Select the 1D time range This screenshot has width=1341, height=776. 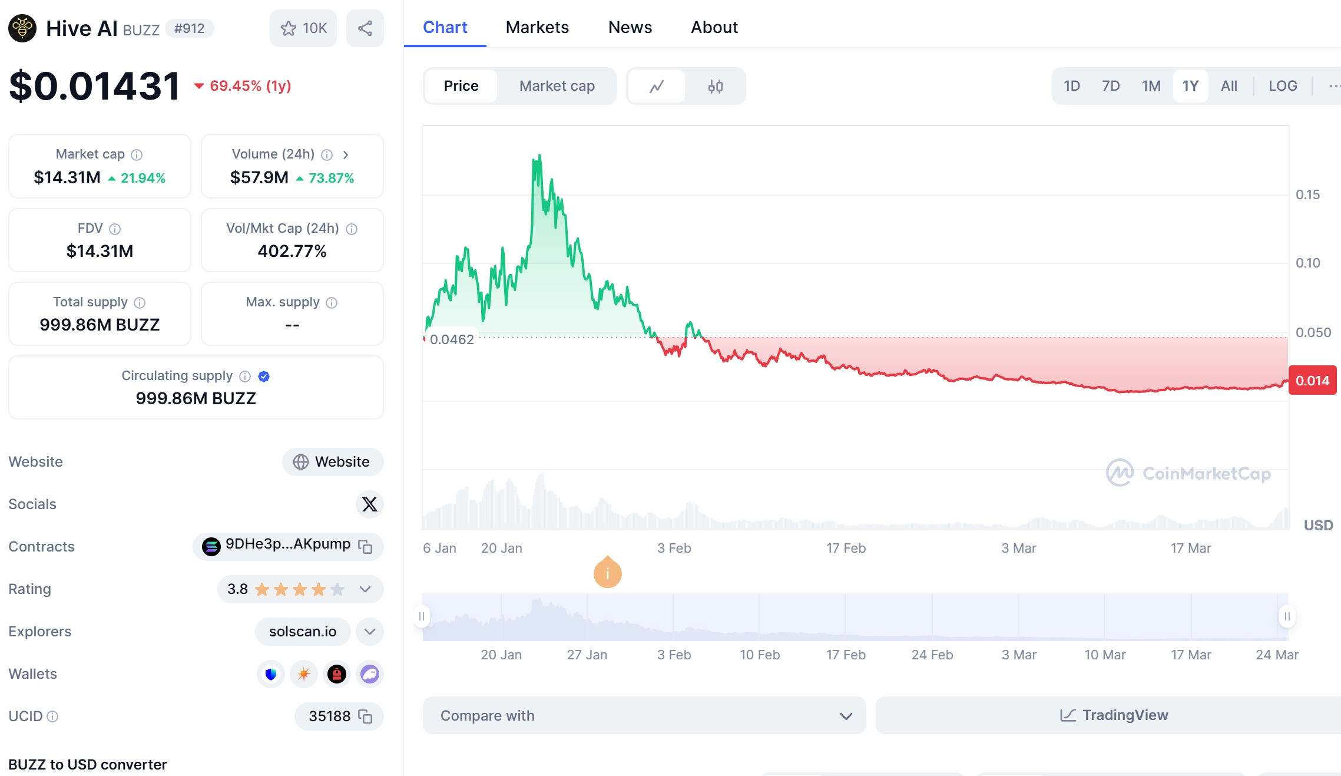click(x=1072, y=86)
